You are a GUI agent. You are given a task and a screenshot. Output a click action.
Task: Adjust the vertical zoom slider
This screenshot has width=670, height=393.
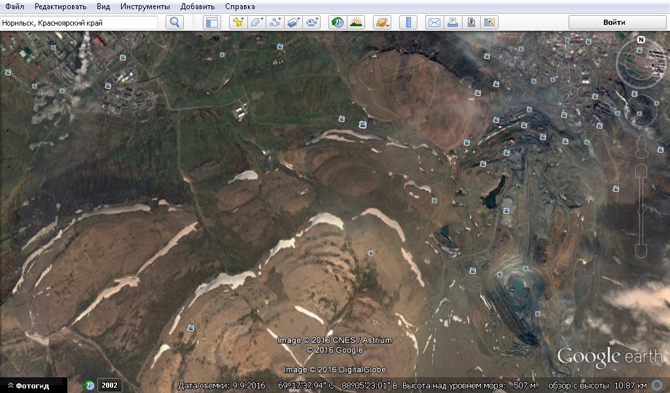pos(641,210)
